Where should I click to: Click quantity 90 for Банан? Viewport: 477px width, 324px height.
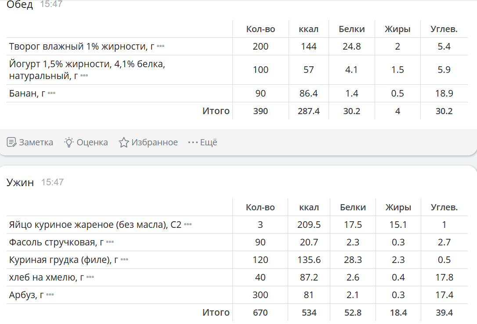tap(261, 93)
